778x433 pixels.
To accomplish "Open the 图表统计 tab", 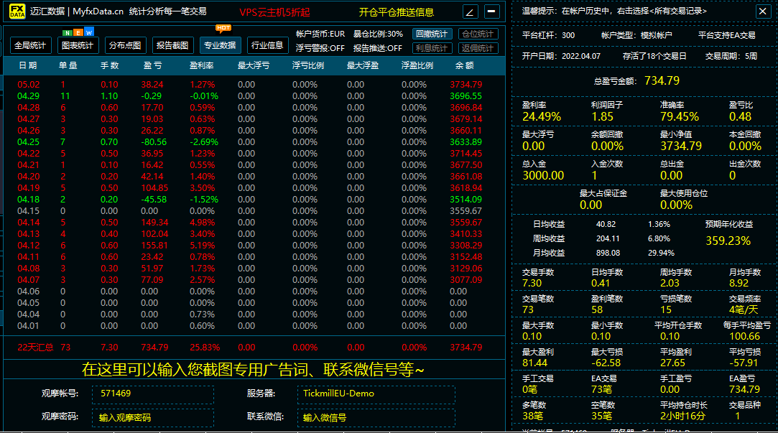I will (x=78, y=45).
